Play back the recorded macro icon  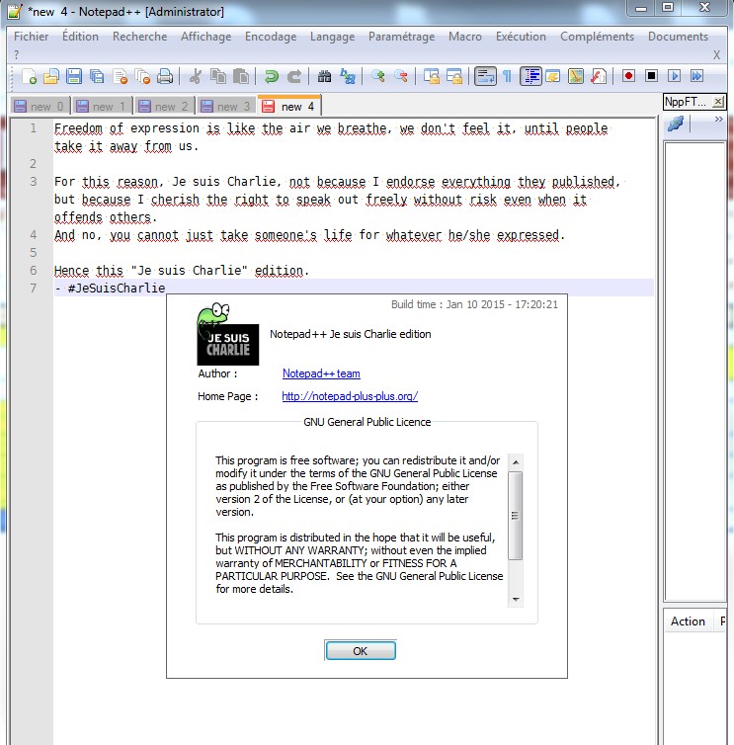click(674, 76)
